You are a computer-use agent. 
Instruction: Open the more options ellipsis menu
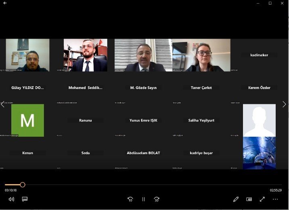tap(275, 199)
